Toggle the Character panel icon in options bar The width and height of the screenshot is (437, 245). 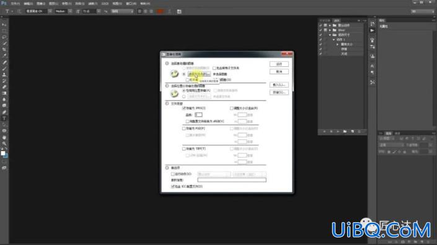[179, 11]
